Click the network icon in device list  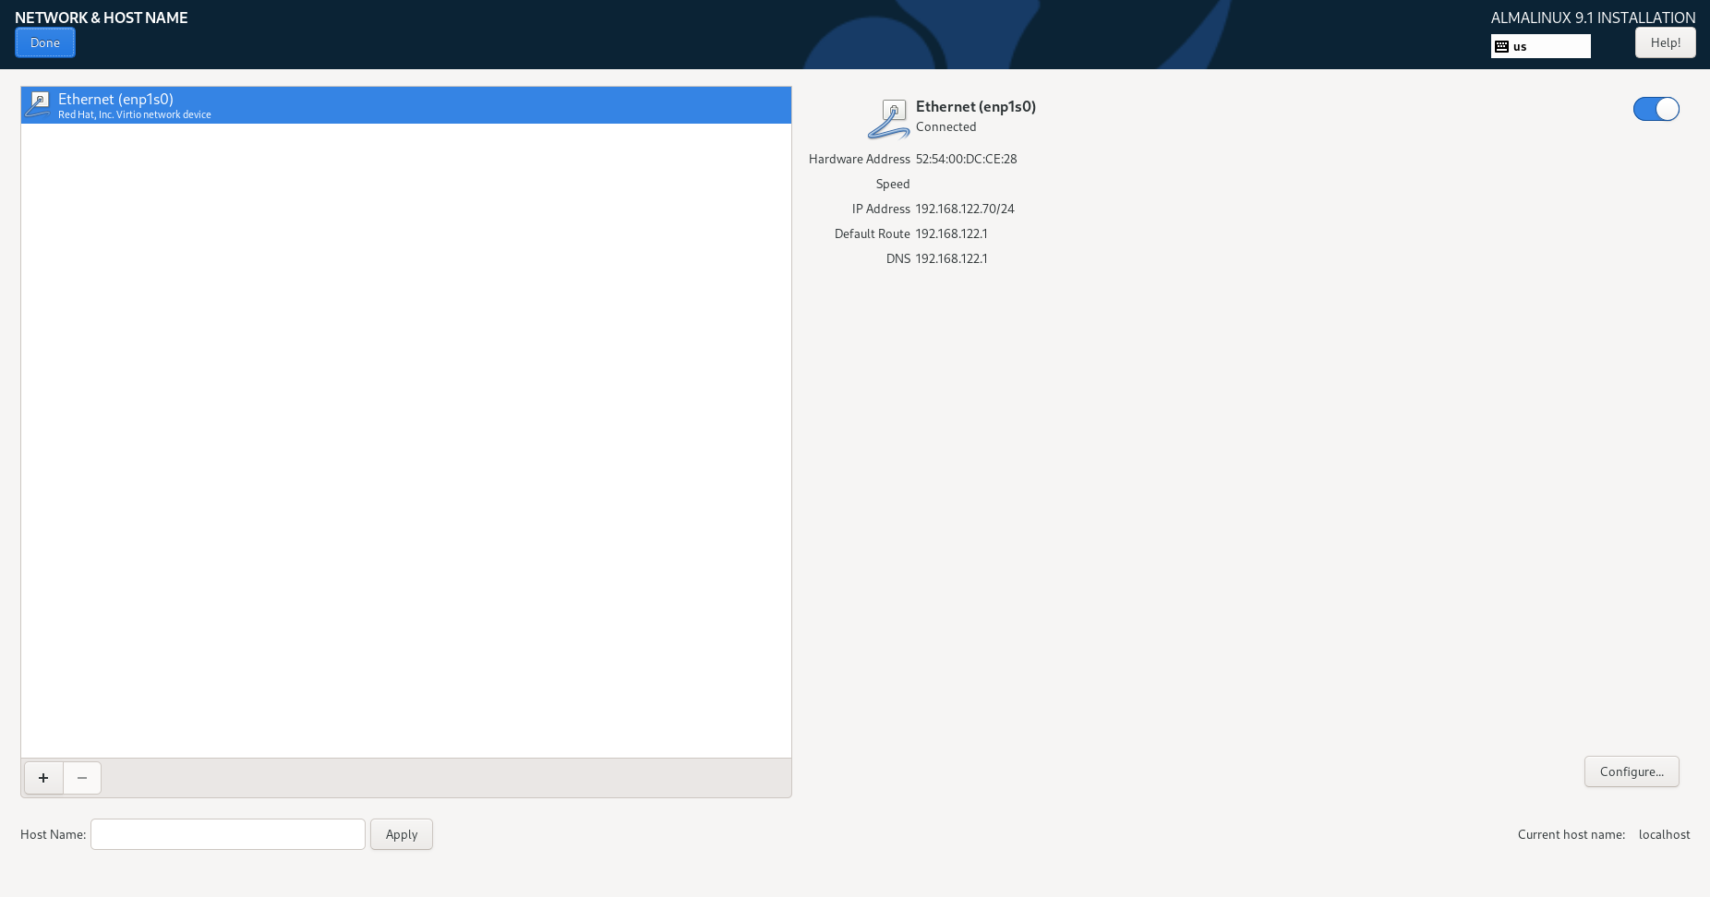point(38,105)
